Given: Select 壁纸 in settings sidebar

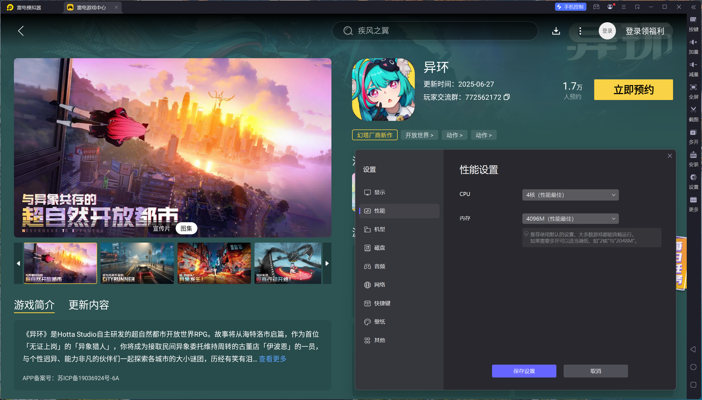Looking at the screenshot, I should tap(399, 322).
